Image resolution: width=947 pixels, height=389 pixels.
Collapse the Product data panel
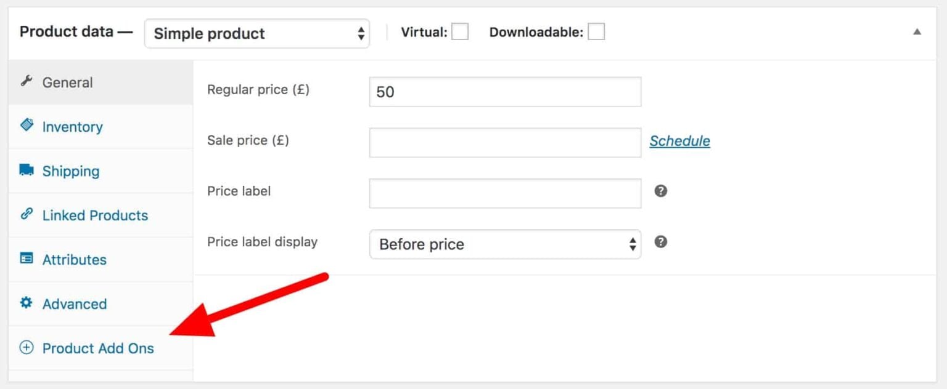coord(918,30)
